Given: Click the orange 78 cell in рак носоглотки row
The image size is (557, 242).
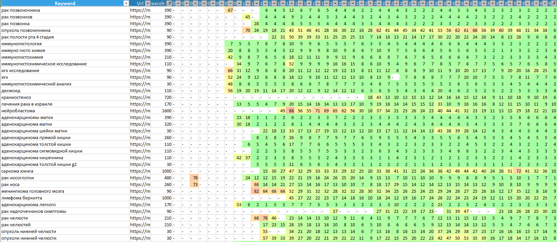Looking at the screenshot, I should 195,178.
